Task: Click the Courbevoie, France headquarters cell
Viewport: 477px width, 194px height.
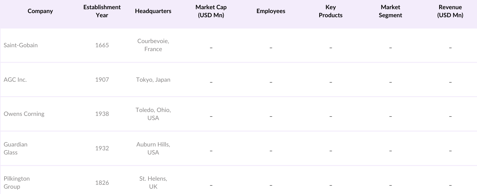Action: [x=153, y=45]
